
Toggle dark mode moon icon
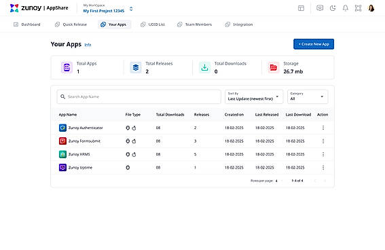(x=333, y=8)
